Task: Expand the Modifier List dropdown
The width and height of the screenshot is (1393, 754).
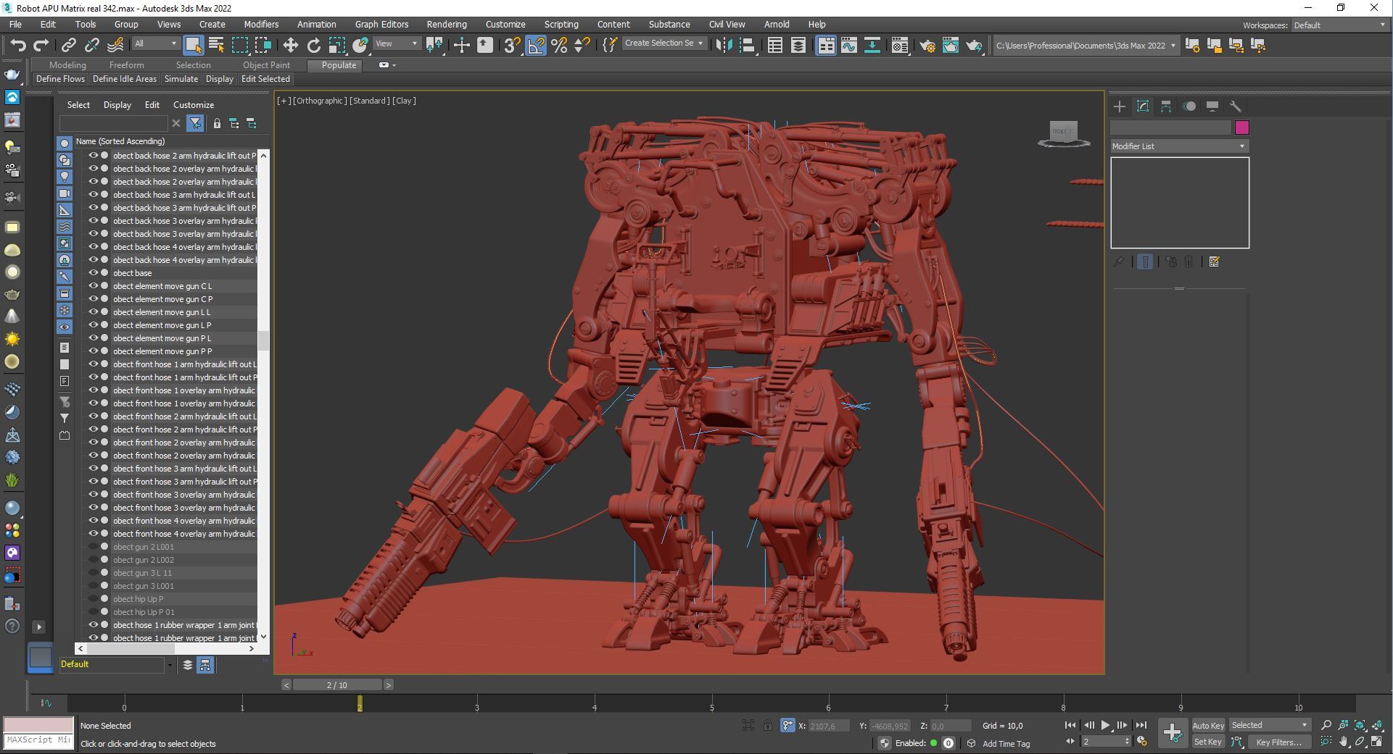Action: [1179, 146]
